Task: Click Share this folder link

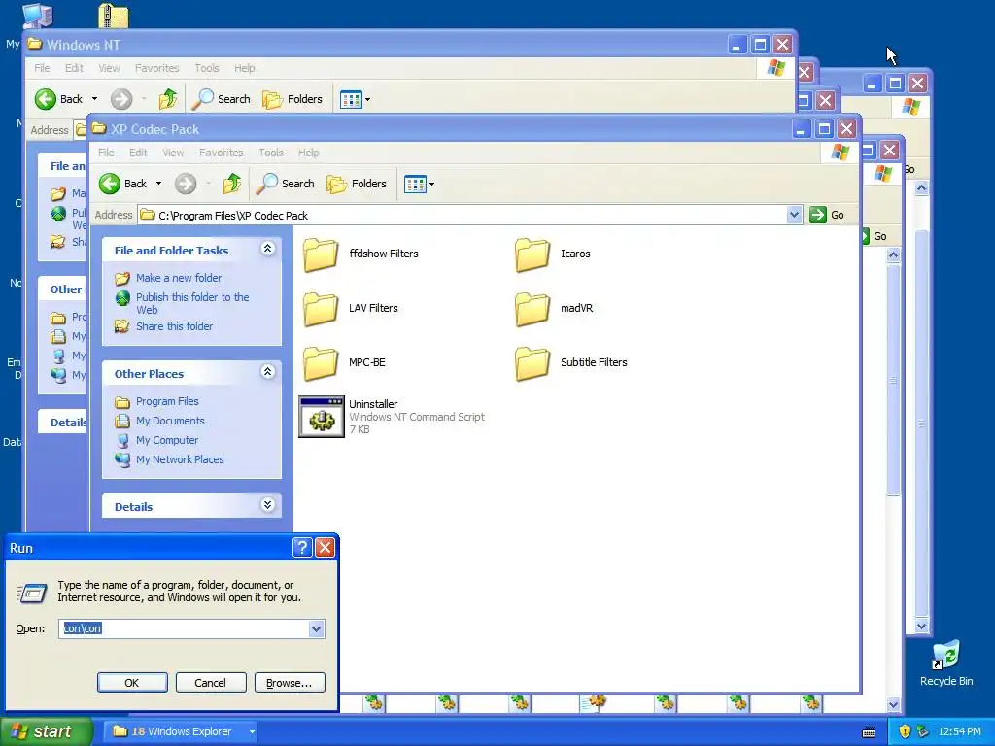Action: point(175,326)
